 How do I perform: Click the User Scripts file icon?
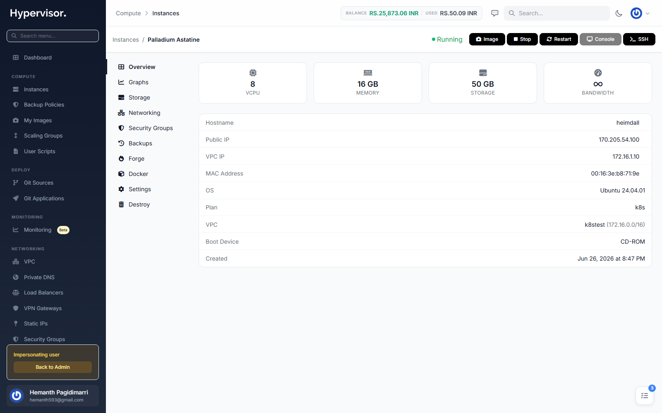(x=16, y=151)
